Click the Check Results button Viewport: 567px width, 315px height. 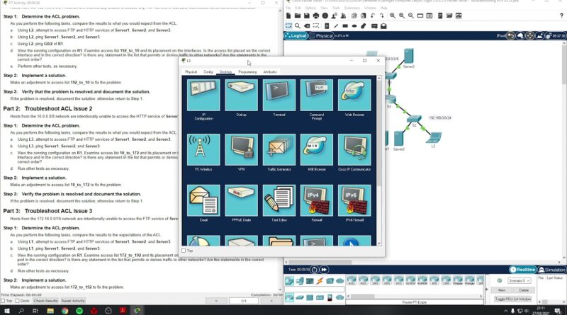coord(45,301)
